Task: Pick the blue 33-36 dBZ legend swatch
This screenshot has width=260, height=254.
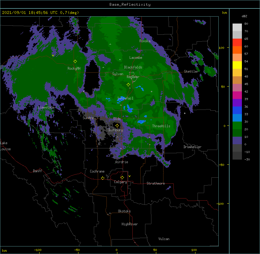Action: (237, 110)
